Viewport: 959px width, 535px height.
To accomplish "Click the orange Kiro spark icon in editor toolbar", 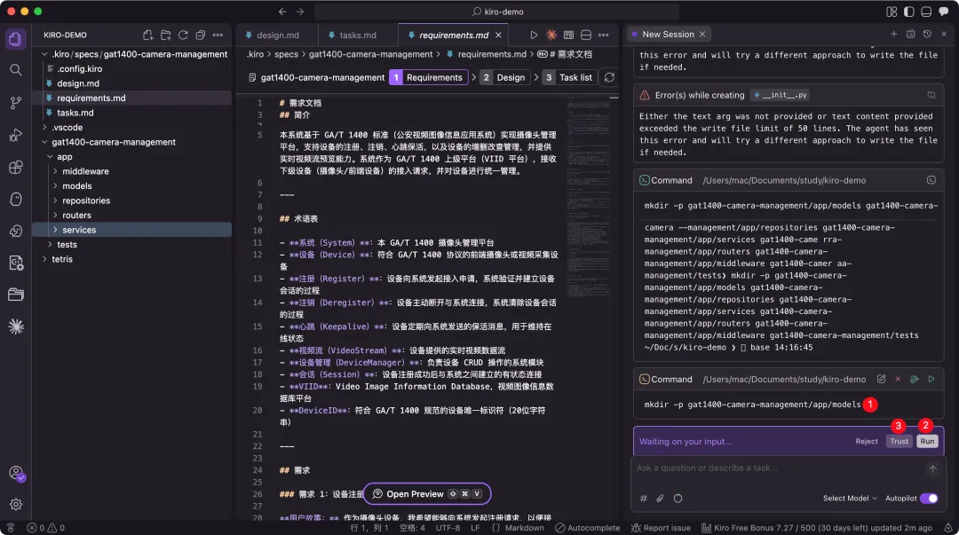I will tap(551, 35).
